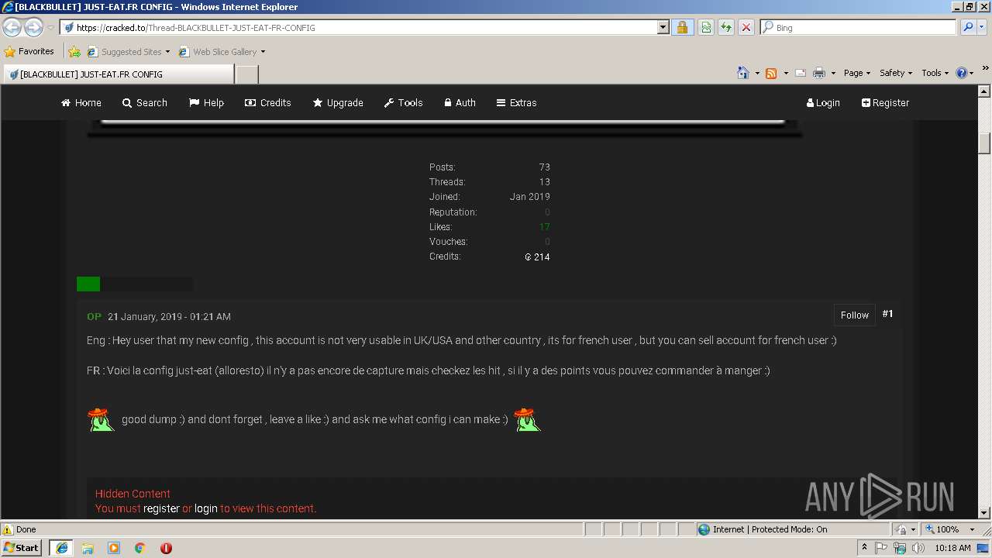Click the Read Mail envelope icon
The width and height of the screenshot is (992, 558).
pyautogui.click(x=801, y=73)
